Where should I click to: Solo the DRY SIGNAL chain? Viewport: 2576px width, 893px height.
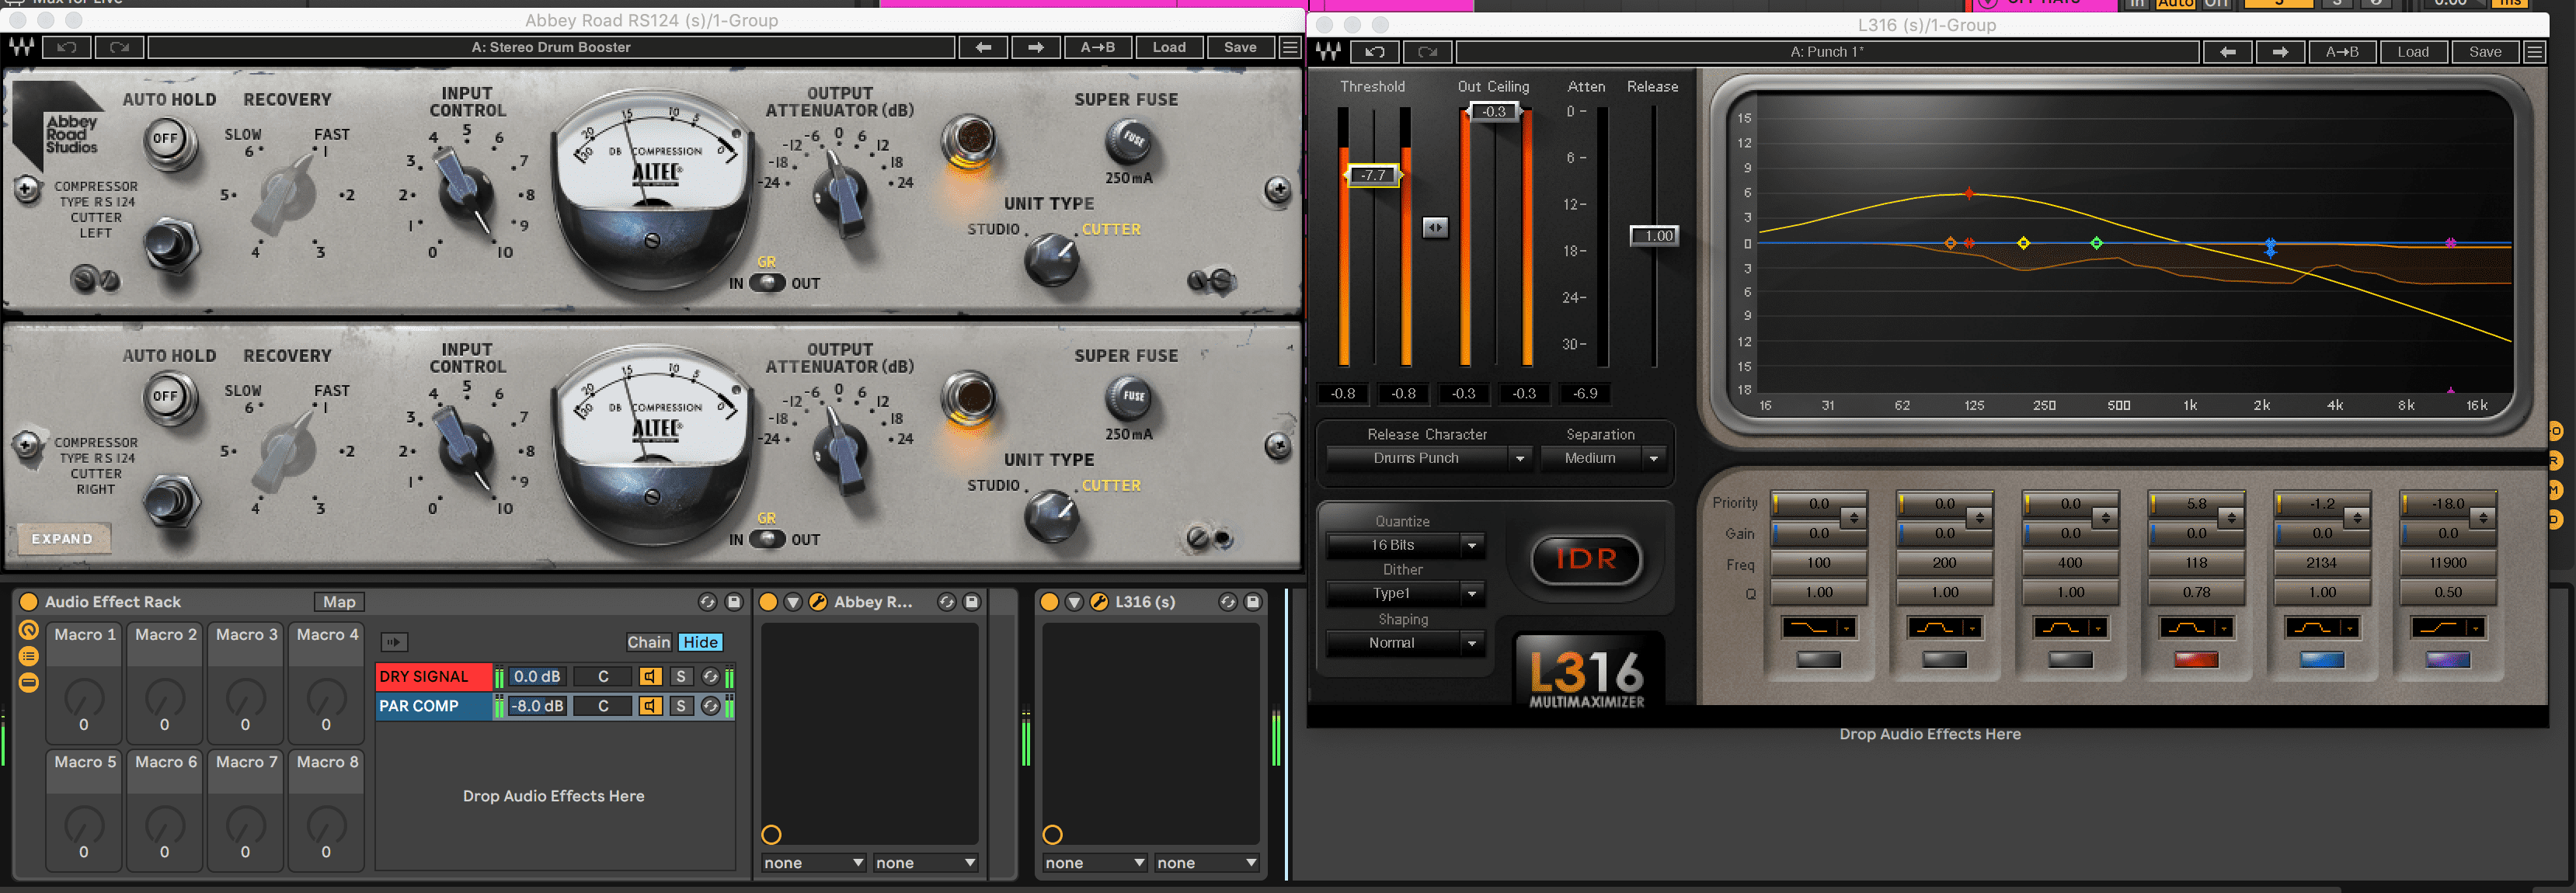click(681, 677)
